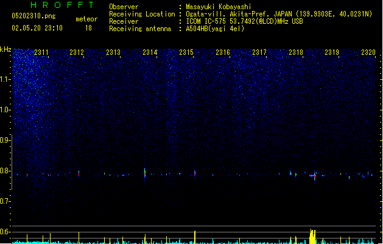Click the meteor echo under 2315

[195, 173]
